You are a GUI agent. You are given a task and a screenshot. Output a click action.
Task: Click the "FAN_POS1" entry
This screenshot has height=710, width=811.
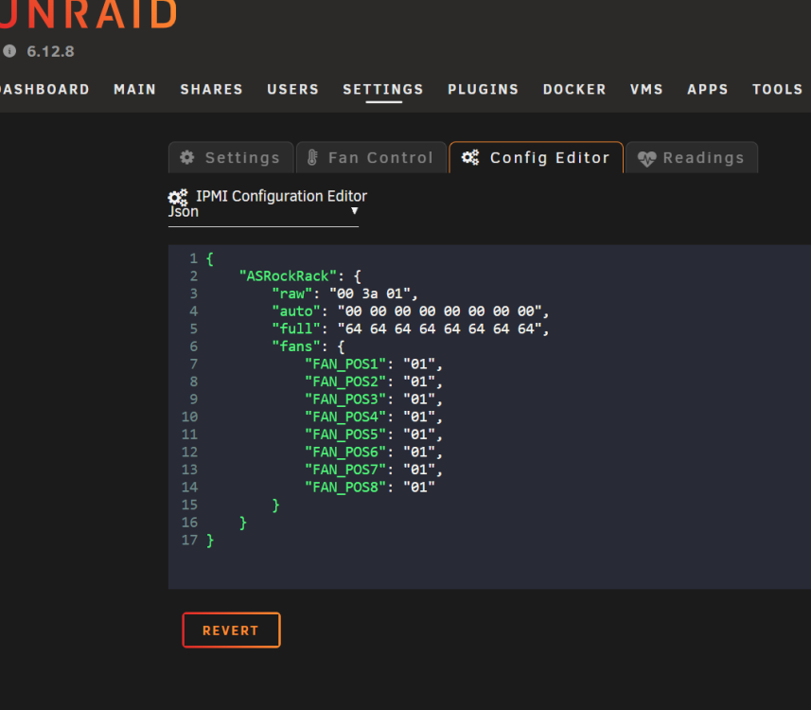click(x=345, y=364)
